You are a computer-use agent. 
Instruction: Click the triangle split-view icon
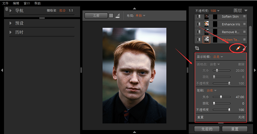117,16
